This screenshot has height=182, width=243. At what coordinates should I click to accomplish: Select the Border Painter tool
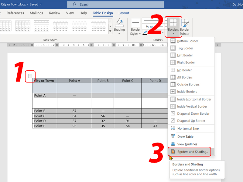pos(185,26)
